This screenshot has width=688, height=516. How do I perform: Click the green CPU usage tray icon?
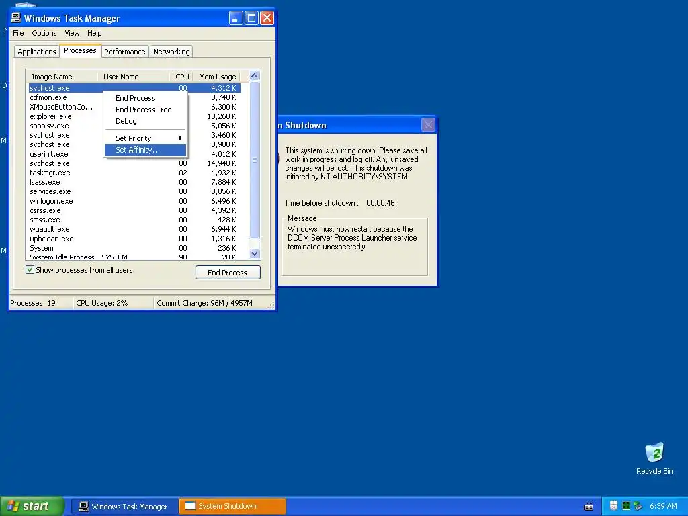pyautogui.click(x=626, y=506)
